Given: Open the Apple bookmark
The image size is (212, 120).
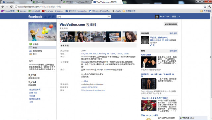Looking at the screenshot, I should coord(117,11).
